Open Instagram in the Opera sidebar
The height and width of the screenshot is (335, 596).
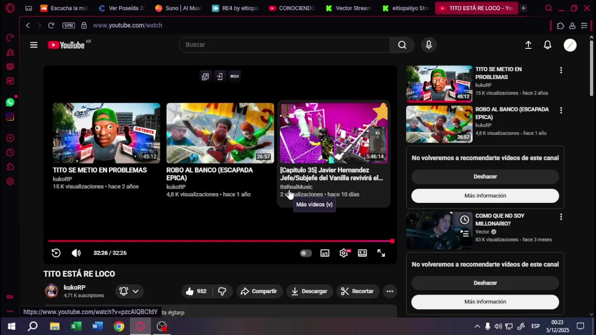click(x=10, y=117)
